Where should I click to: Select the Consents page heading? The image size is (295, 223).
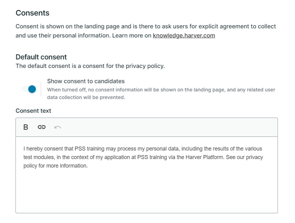pos(33,13)
